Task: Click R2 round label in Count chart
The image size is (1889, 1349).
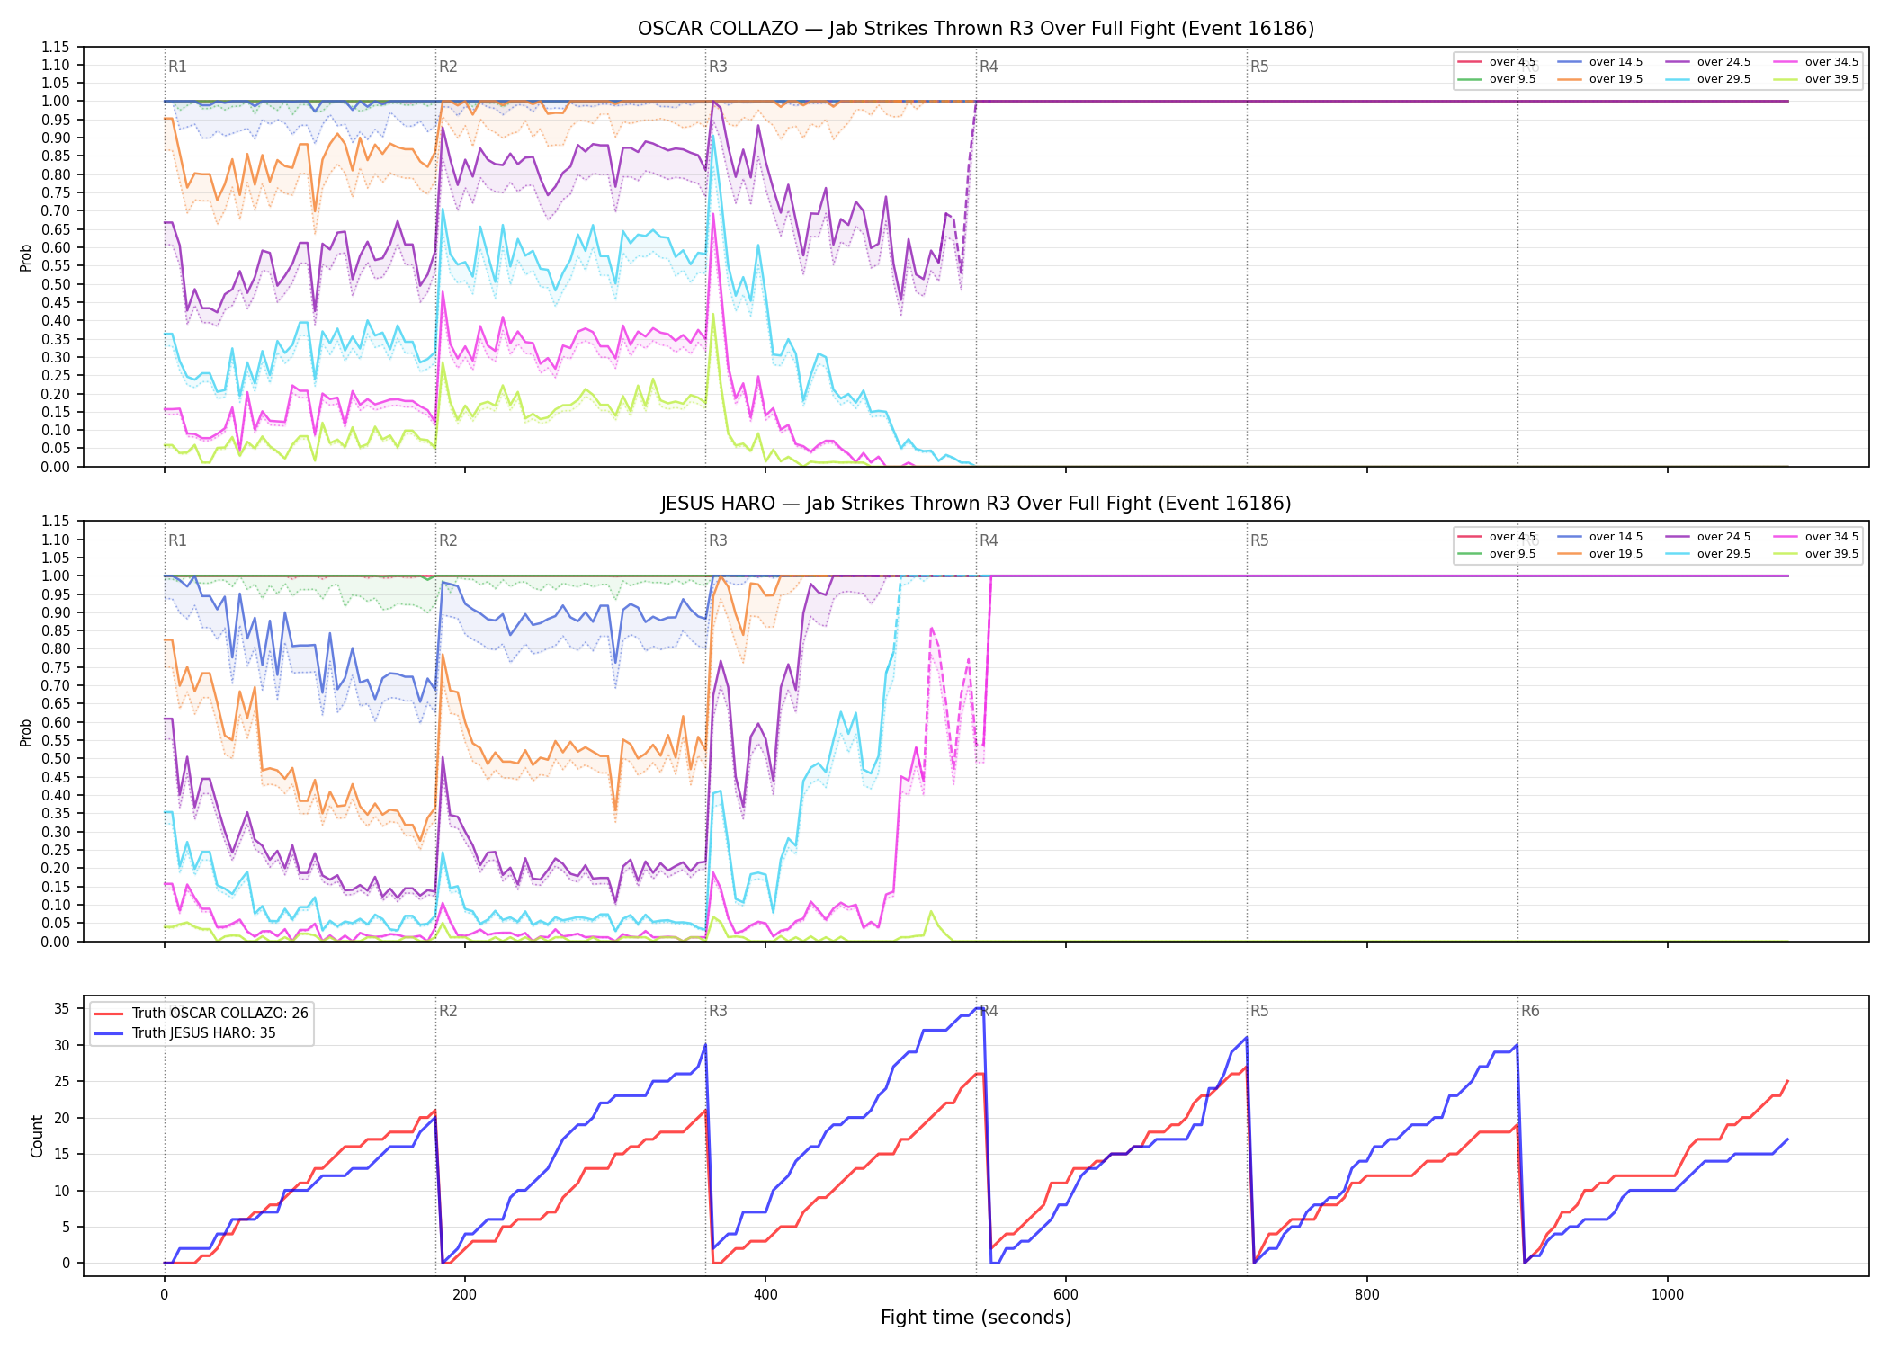Action: click(448, 1011)
